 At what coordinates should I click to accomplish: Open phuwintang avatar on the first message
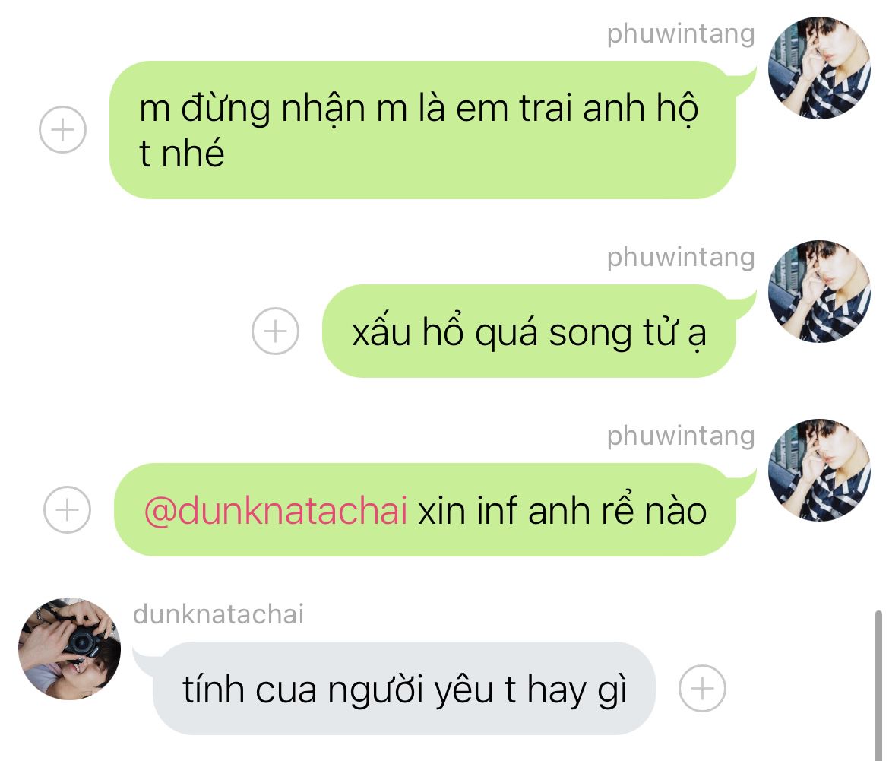point(818,68)
